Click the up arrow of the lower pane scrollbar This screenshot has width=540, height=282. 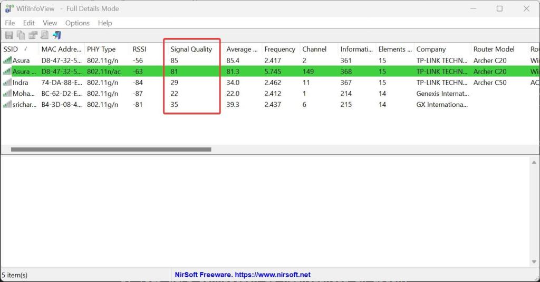(x=534, y=162)
